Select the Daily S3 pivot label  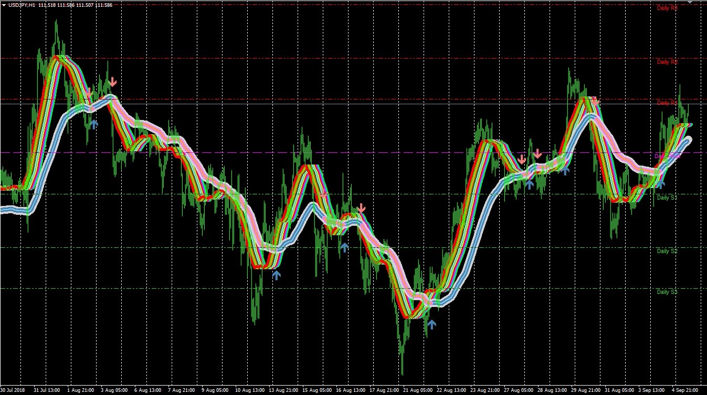(667, 292)
